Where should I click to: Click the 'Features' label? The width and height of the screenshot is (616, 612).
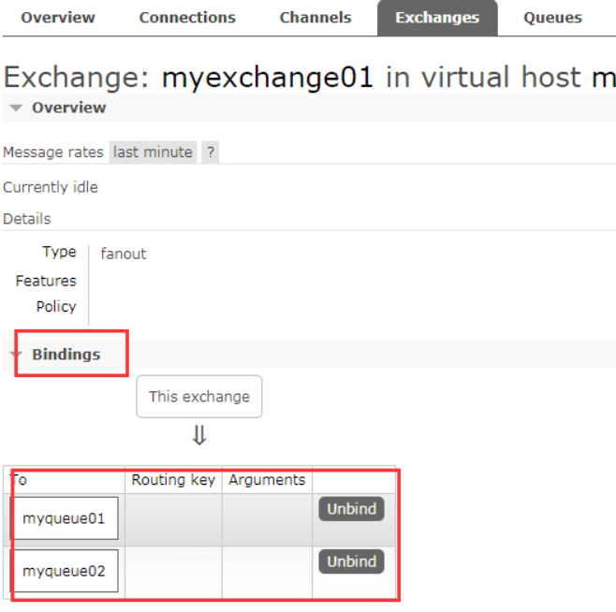46,281
